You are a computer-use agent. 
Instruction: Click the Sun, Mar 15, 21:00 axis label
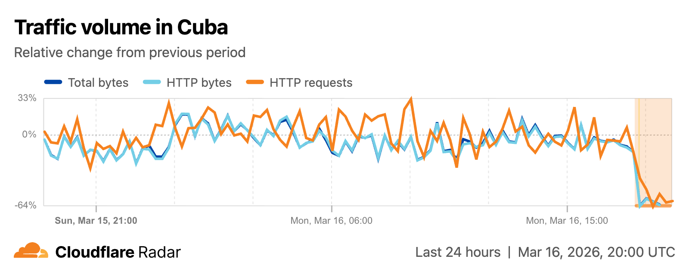click(x=96, y=221)
